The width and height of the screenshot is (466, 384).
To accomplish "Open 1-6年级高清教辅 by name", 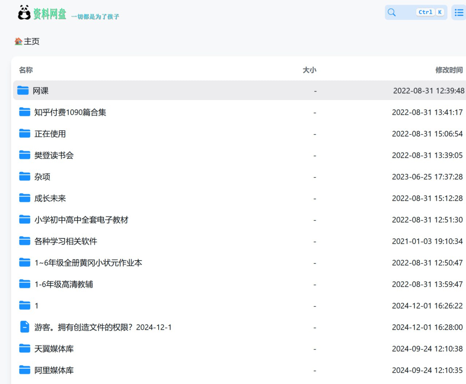I will [64, 284].
